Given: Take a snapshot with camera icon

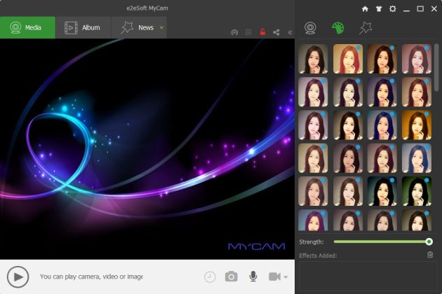Looking at the screenshot, I should click(231, 276).
